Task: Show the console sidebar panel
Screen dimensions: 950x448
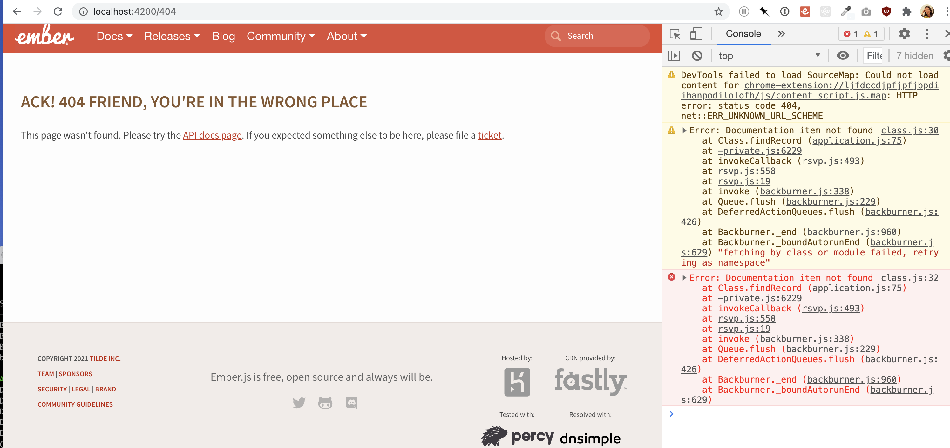Action: [x=674, y=56]
